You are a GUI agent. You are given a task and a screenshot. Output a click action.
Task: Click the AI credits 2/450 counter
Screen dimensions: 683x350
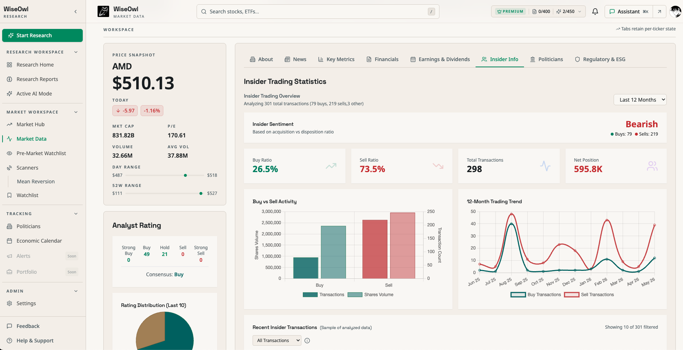(566, 12)
